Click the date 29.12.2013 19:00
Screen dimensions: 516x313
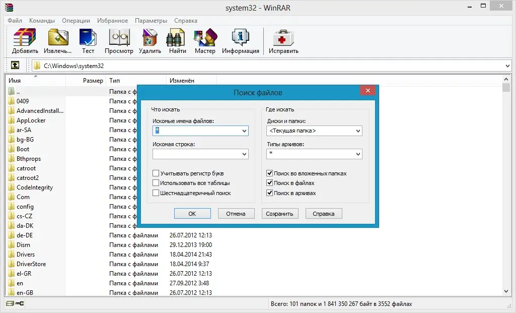191,244
